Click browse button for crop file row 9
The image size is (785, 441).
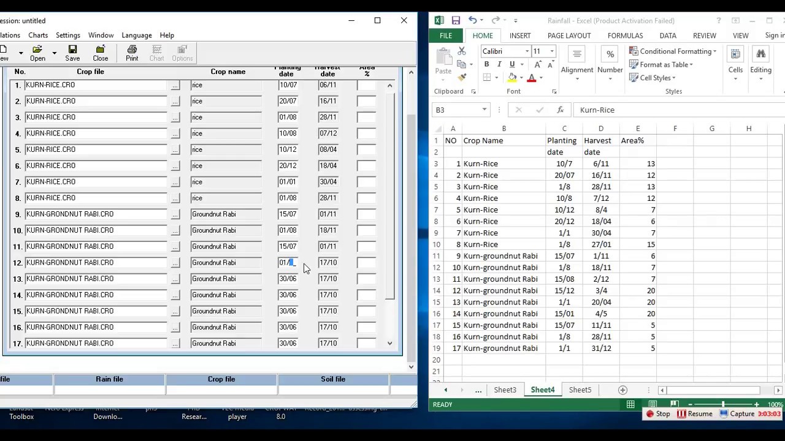(x=175, y=214)
